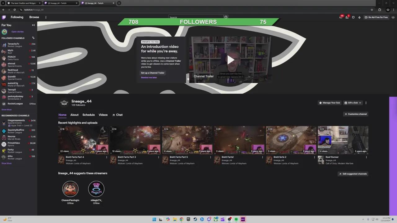Play the Channel Trailer video
397x223 pixels.
point(231,60)
